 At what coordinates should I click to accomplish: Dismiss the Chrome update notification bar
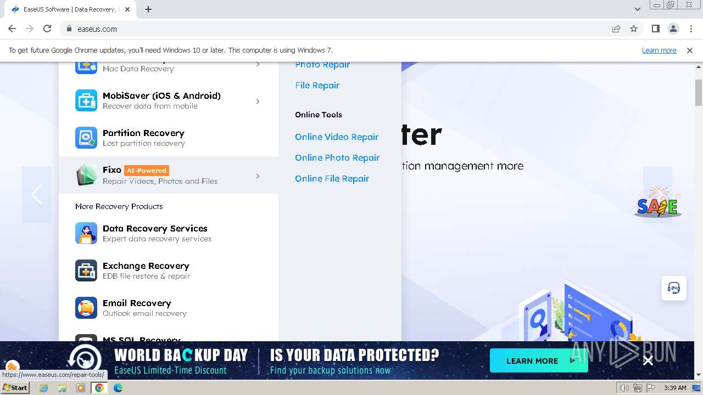(x=690, y=50)
